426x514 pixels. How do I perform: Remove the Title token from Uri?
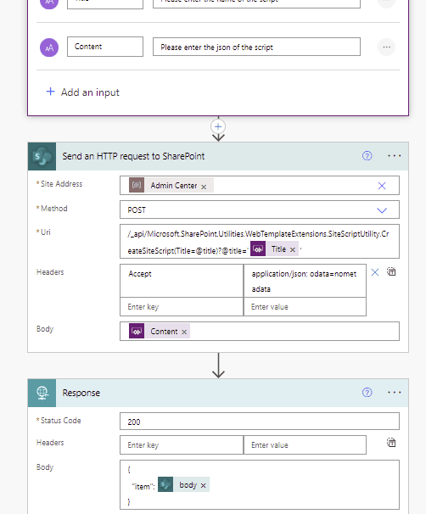[x=293, y=249]
